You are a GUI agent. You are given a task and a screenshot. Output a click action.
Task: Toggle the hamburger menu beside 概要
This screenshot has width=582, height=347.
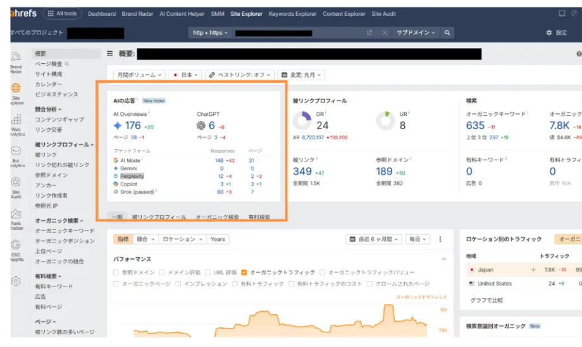coord(110,53)
